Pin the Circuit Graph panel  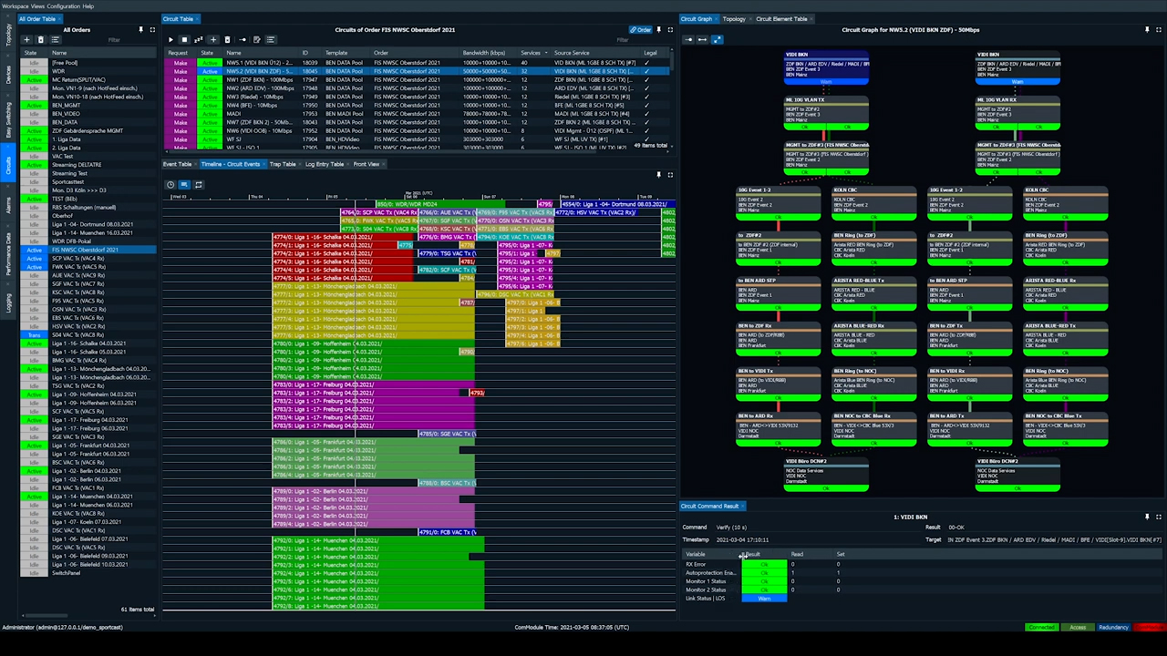click(x=1147, y=30)
